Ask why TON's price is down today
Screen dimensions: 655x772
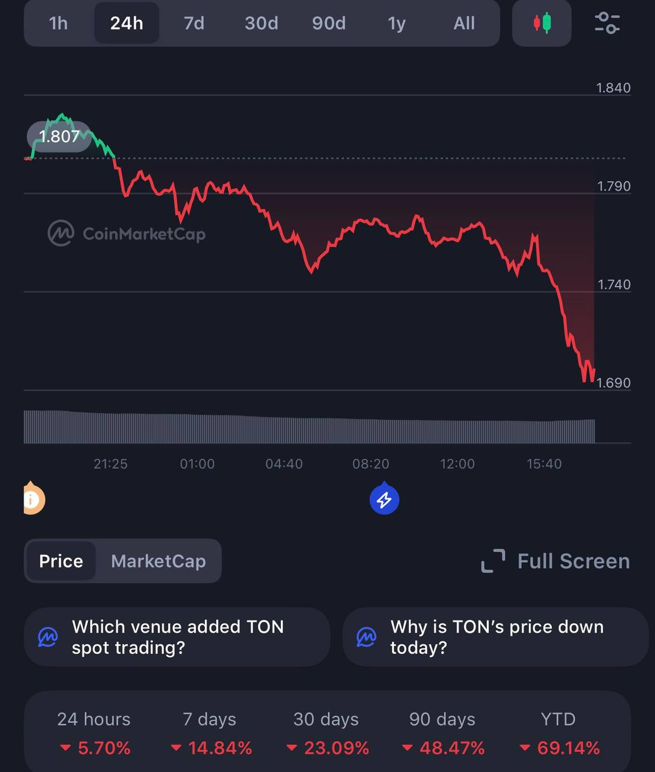point(497,637)
